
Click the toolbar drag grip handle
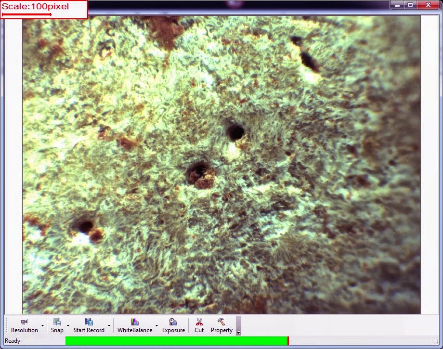coord(7,325)
